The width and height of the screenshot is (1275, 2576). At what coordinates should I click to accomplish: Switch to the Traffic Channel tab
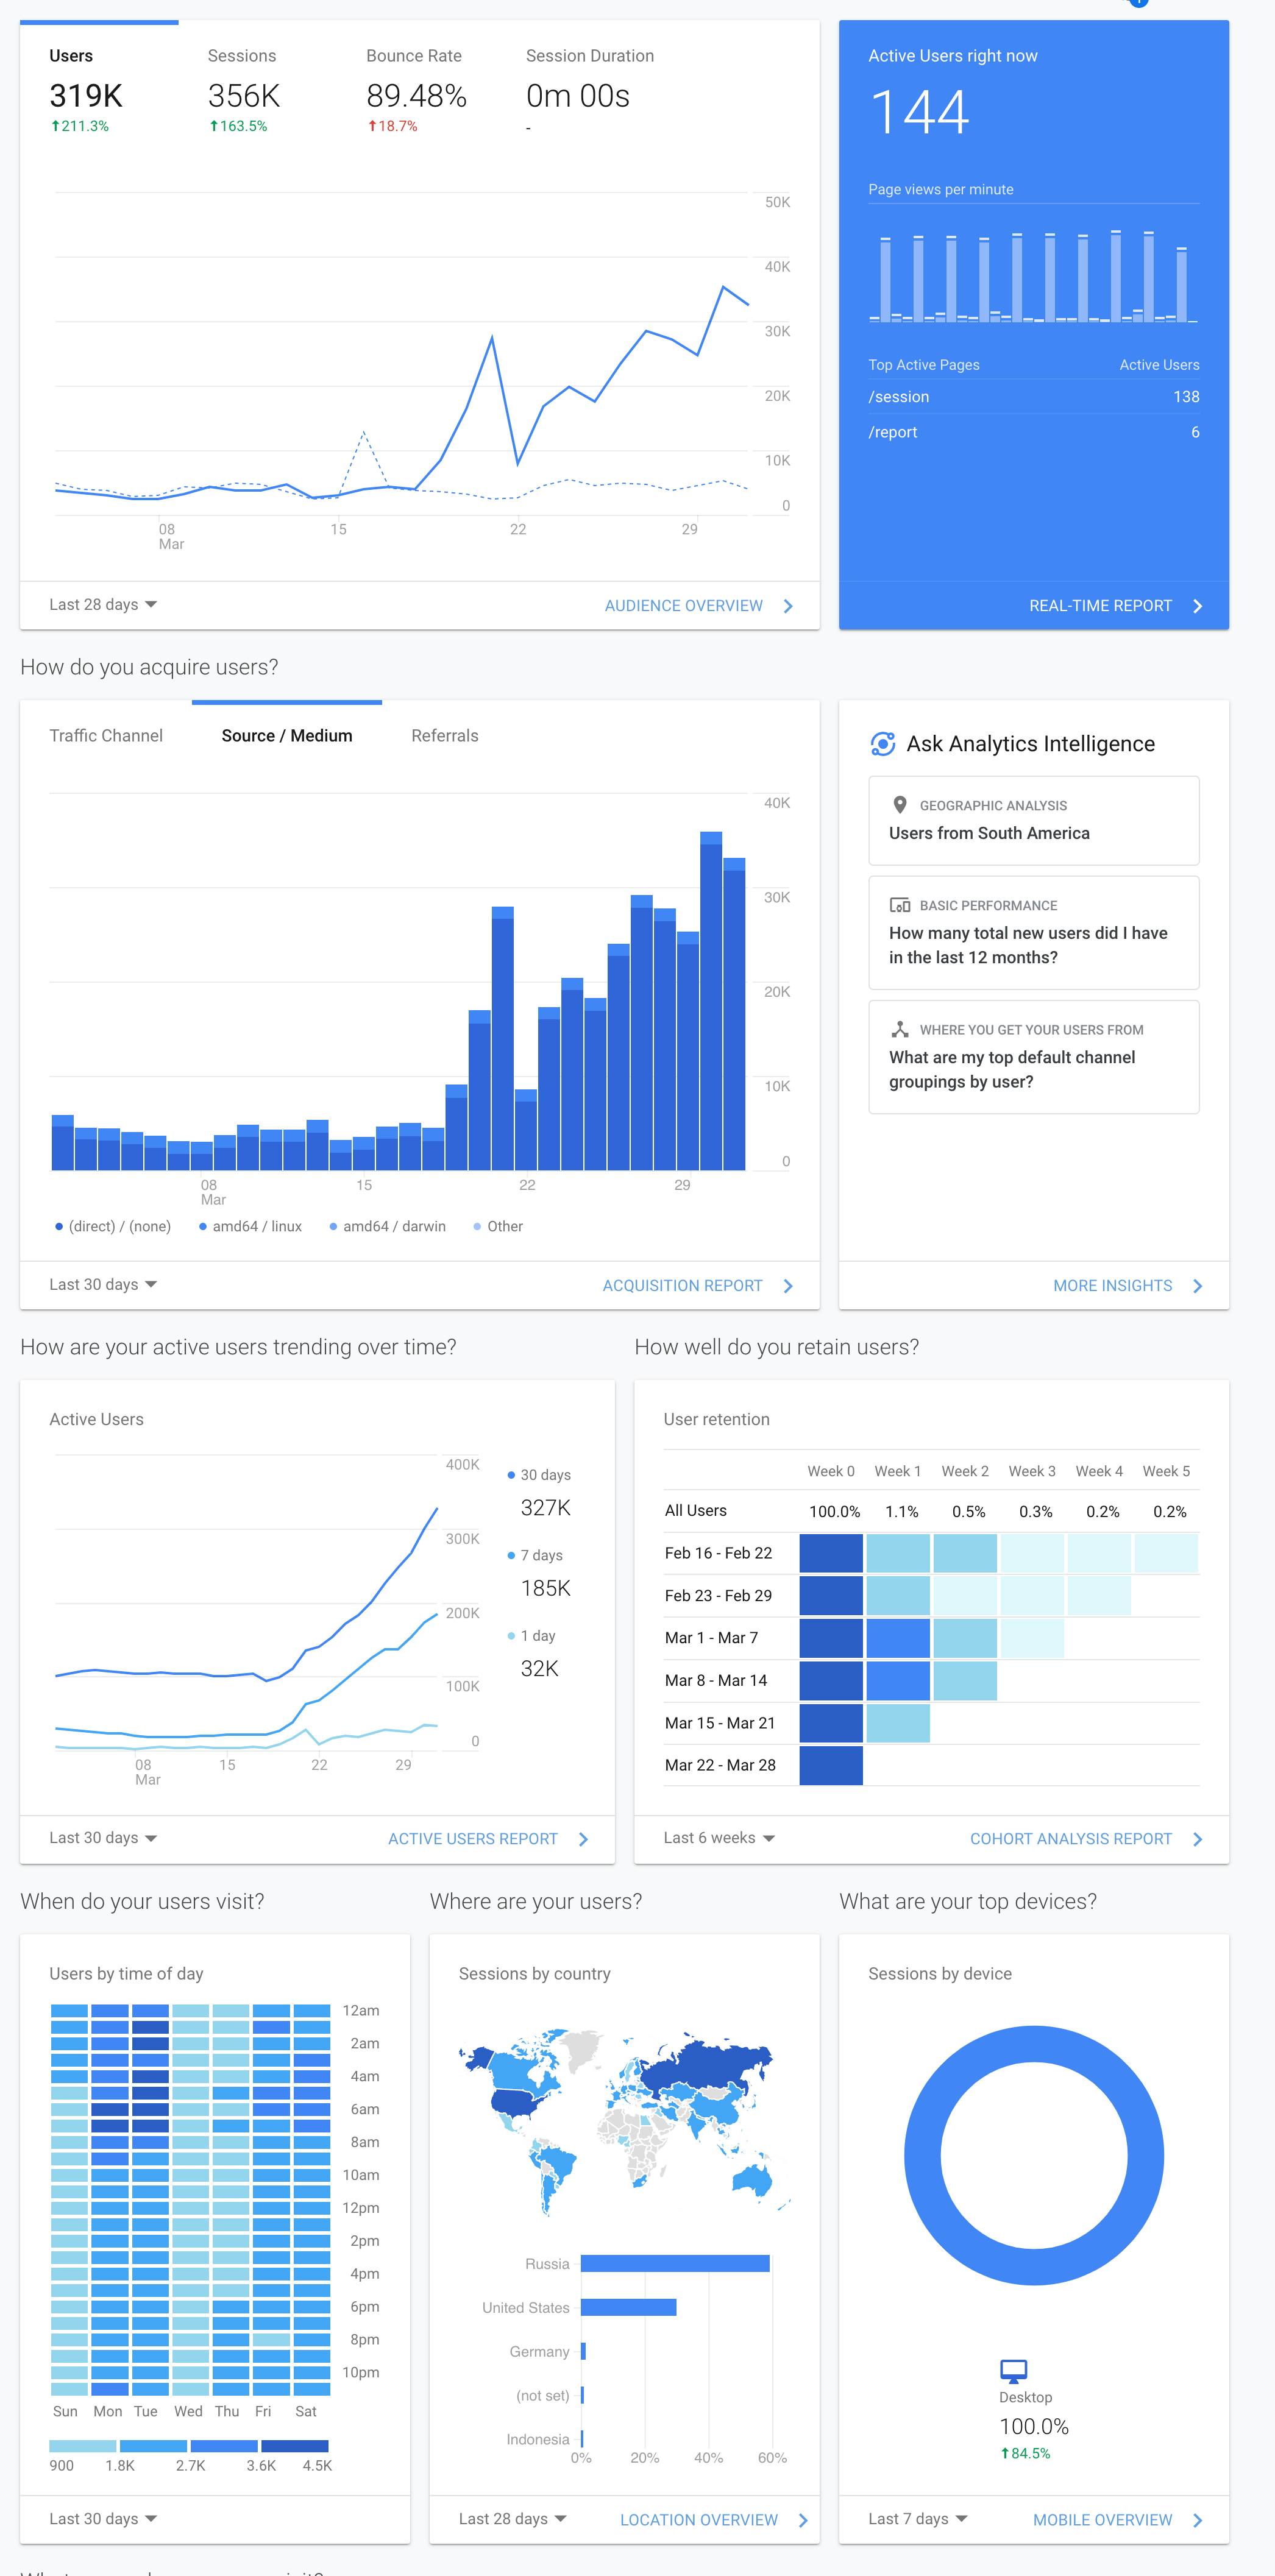(x=106, y=736)
